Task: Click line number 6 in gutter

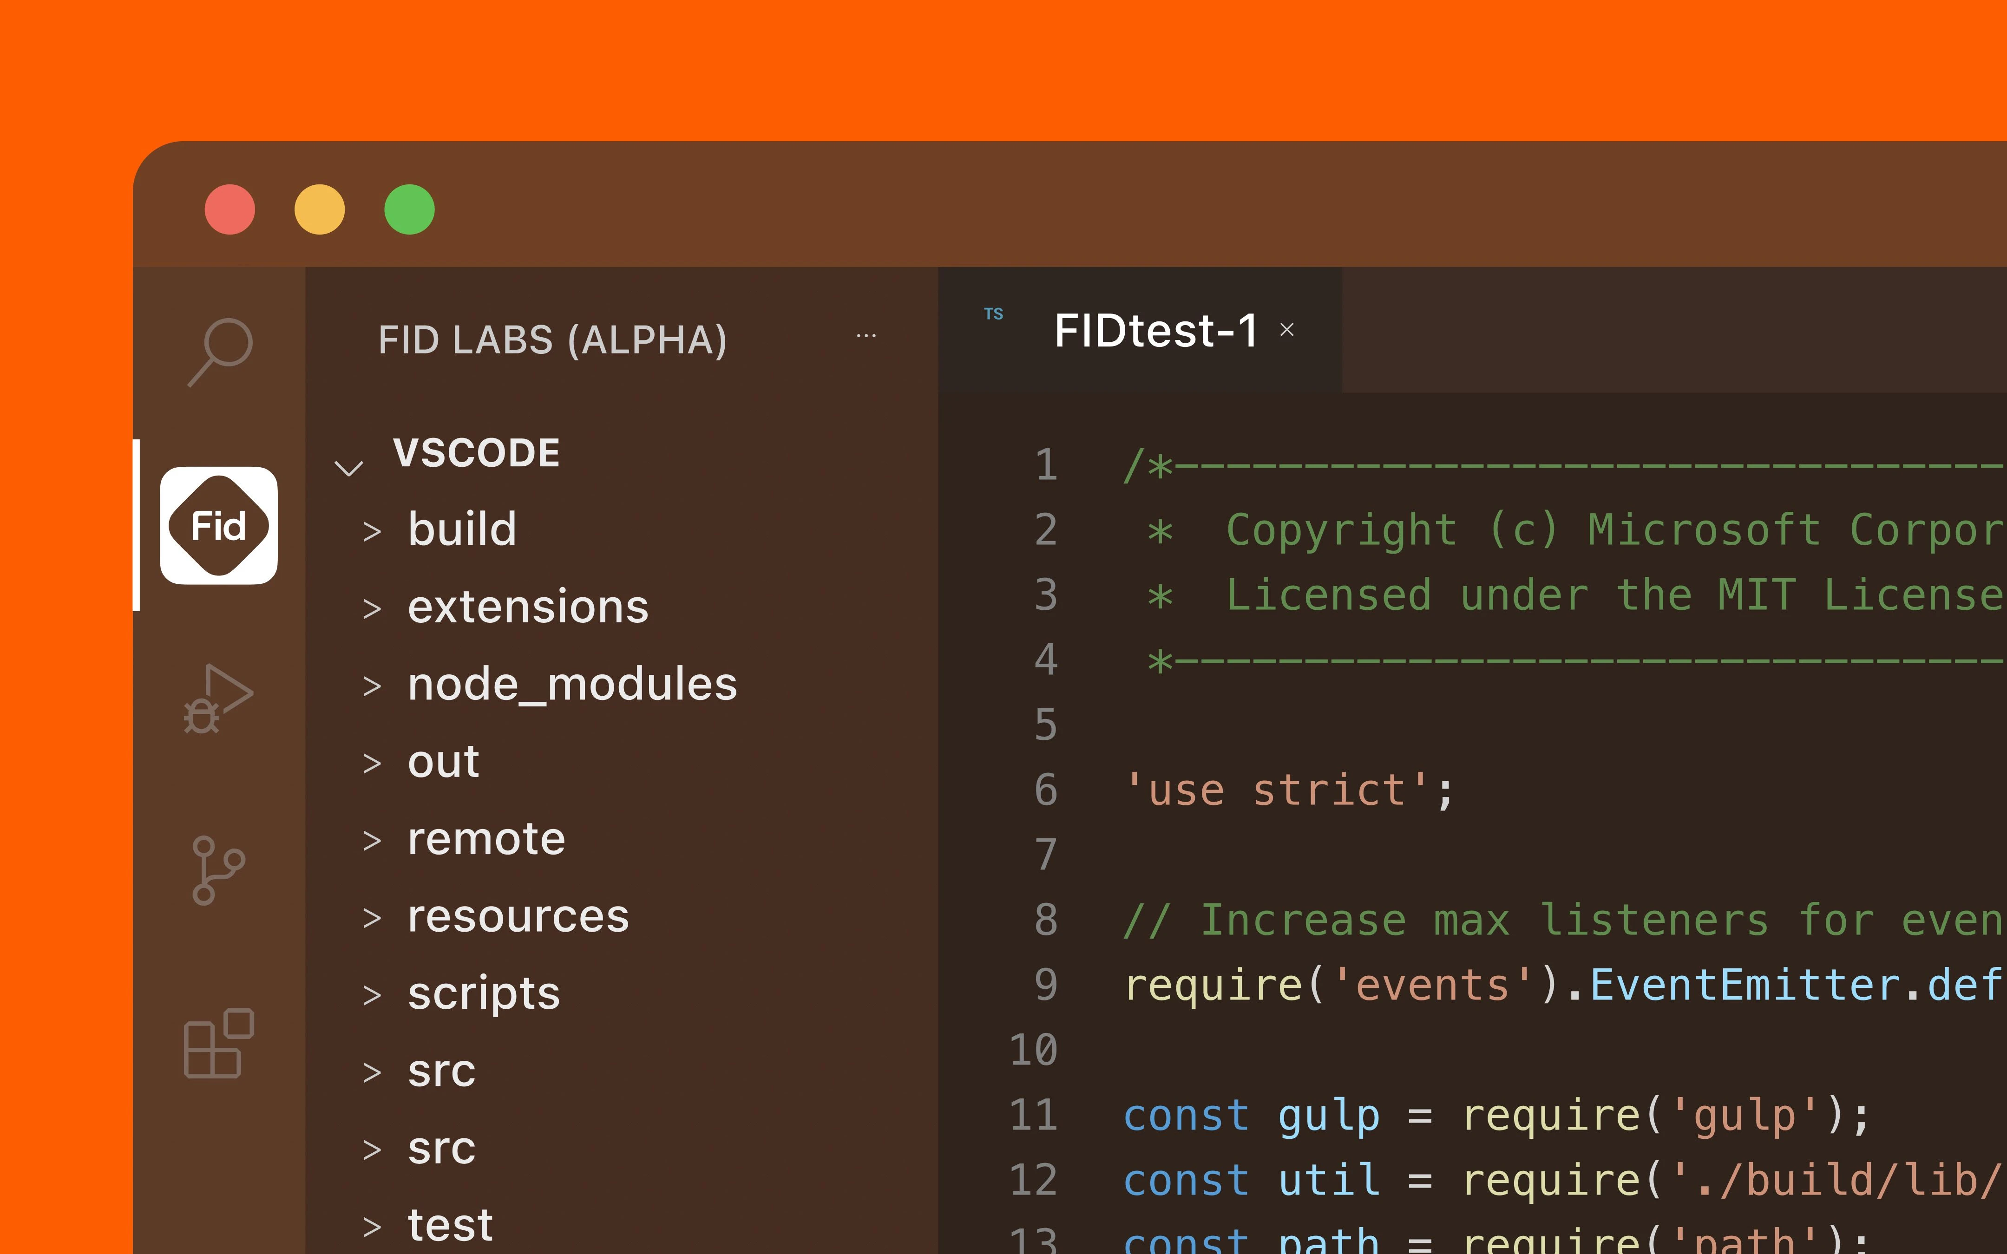Action: click(x=1046, y=790)
